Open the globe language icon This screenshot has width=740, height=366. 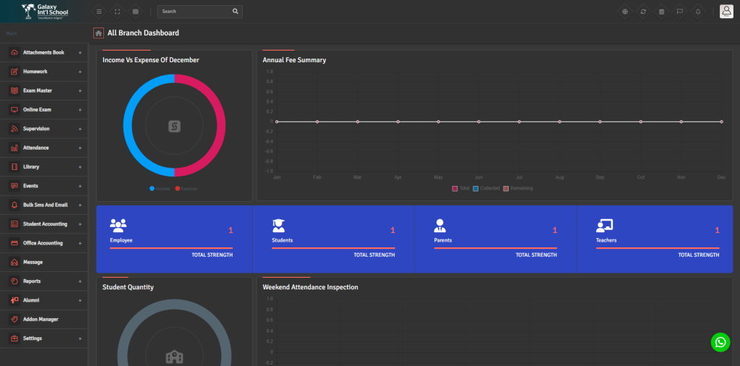pos(624,12)
